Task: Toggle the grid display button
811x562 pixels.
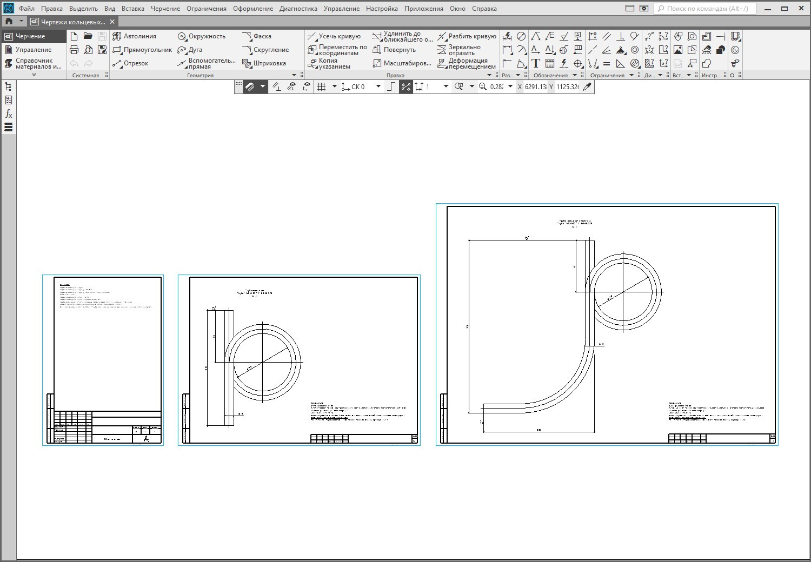Action: [x=321, y=86]
